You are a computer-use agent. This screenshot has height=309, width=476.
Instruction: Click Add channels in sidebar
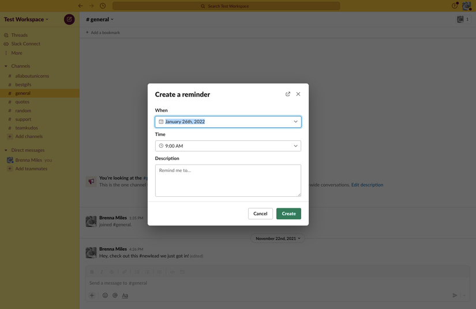[x=29, y=136]
